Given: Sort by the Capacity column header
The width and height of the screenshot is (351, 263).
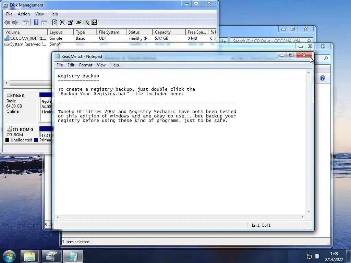Looking at the screenshot, I should 169,32.
